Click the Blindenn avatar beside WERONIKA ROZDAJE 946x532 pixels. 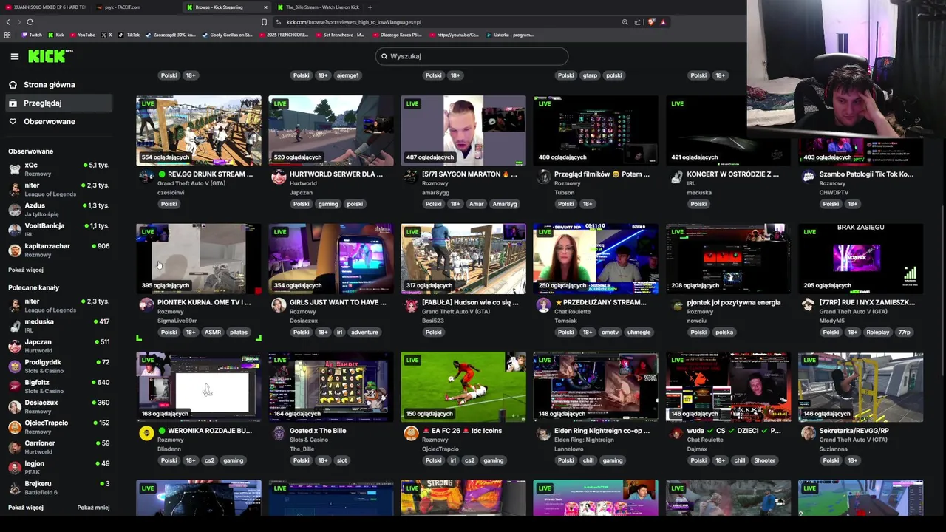[x=146, y=433]
